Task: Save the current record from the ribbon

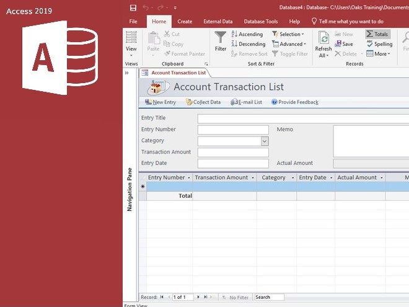Action: click(344, 44)
